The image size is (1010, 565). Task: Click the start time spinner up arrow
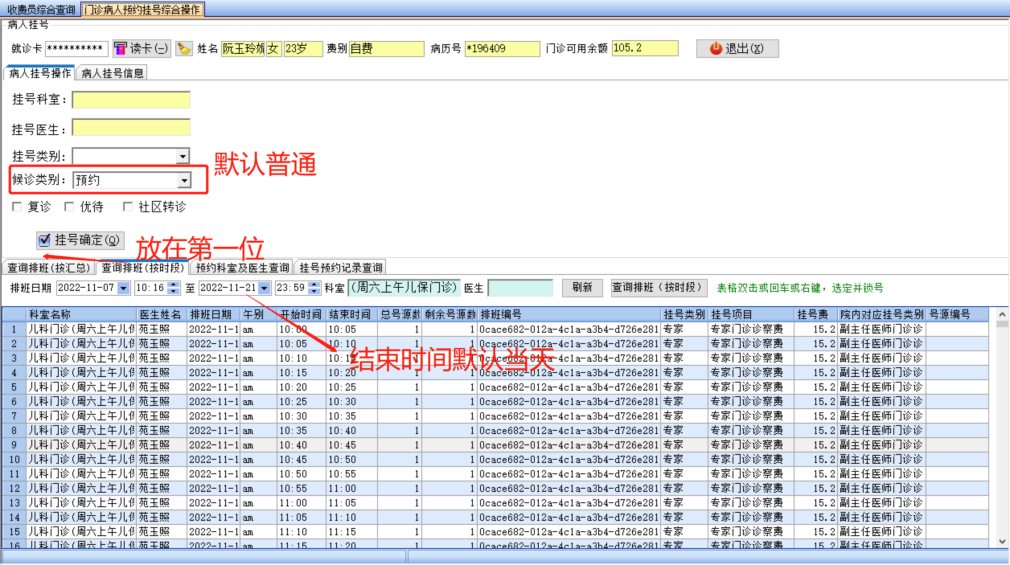pos(173,284)
